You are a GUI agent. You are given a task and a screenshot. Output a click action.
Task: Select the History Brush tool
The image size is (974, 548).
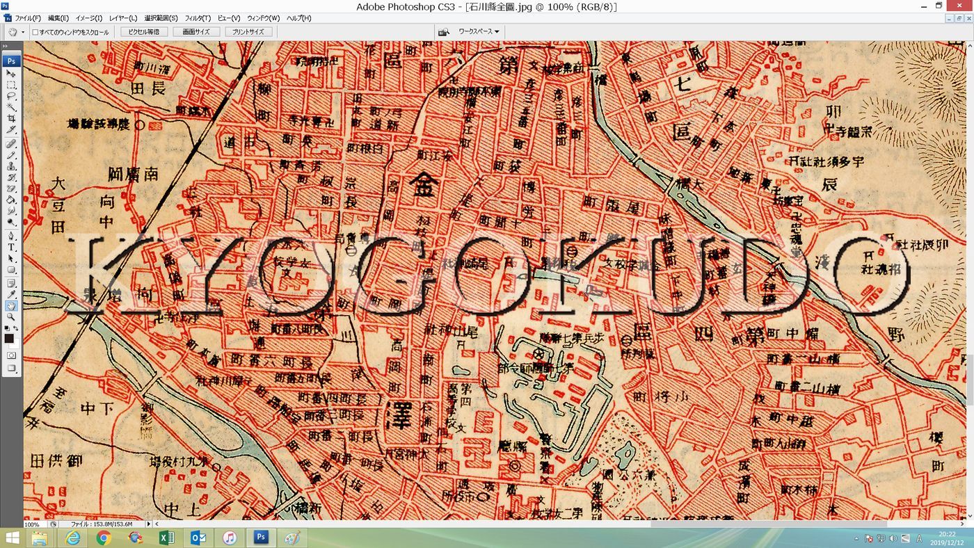[11, 177]
